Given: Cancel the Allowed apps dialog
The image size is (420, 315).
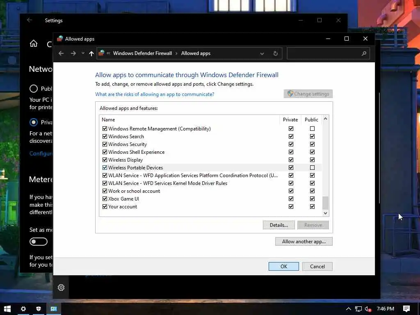Looking at the screenshot, I should [317, 266].
